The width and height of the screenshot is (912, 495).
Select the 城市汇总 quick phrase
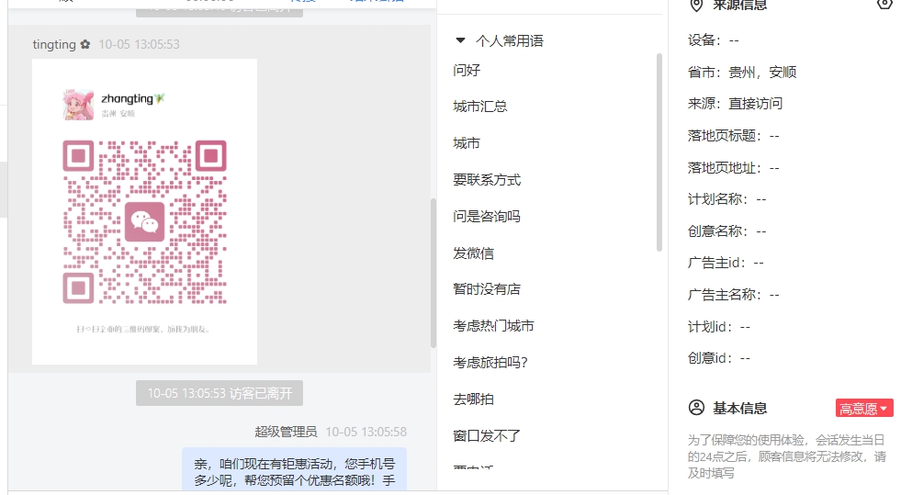[479, 107]
